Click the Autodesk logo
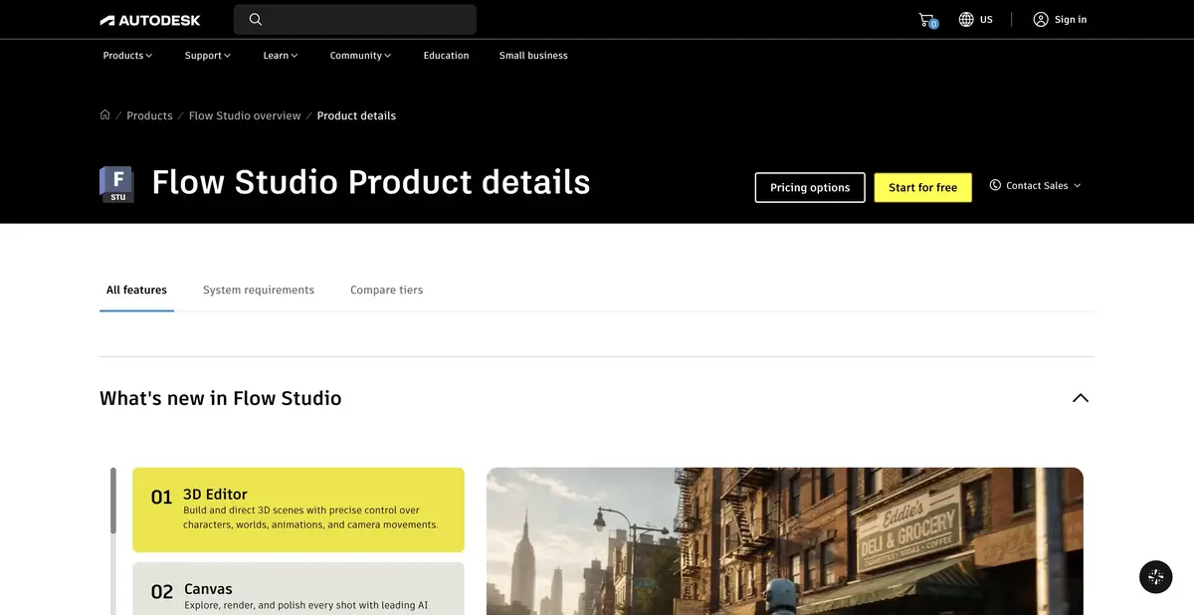 pos(150,20)
